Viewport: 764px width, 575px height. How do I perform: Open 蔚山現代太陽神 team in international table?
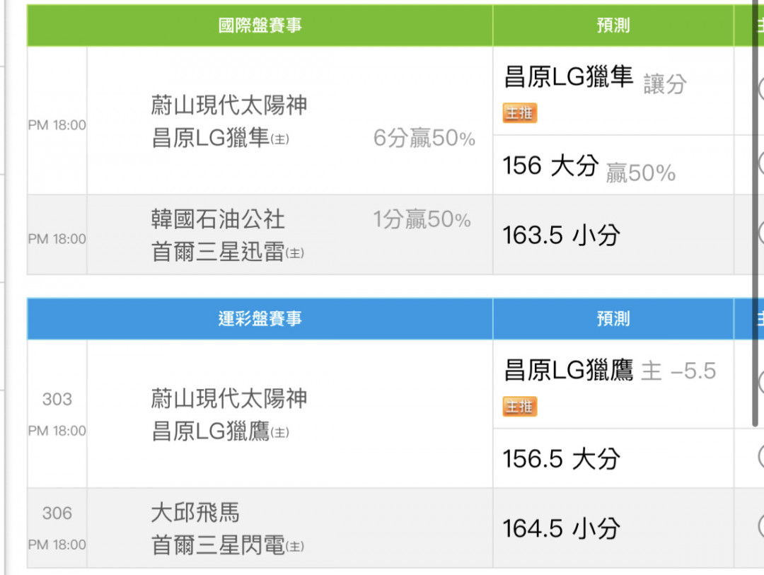click(228, 105)
